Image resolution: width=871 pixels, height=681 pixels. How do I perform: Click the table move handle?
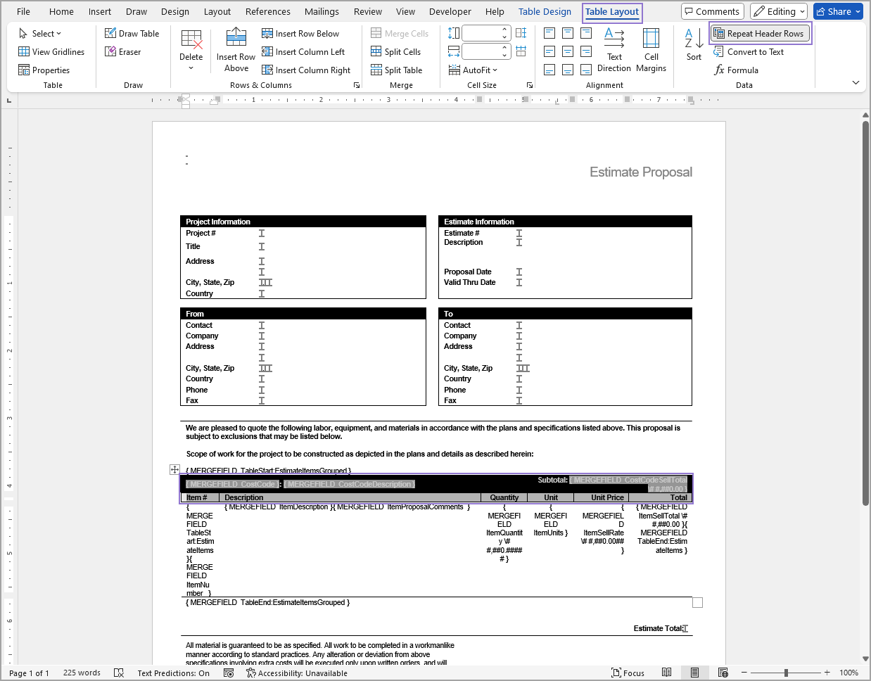pos(174,469)
